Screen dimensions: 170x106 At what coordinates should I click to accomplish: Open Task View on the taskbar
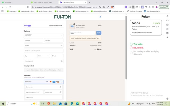click(42, 104)
